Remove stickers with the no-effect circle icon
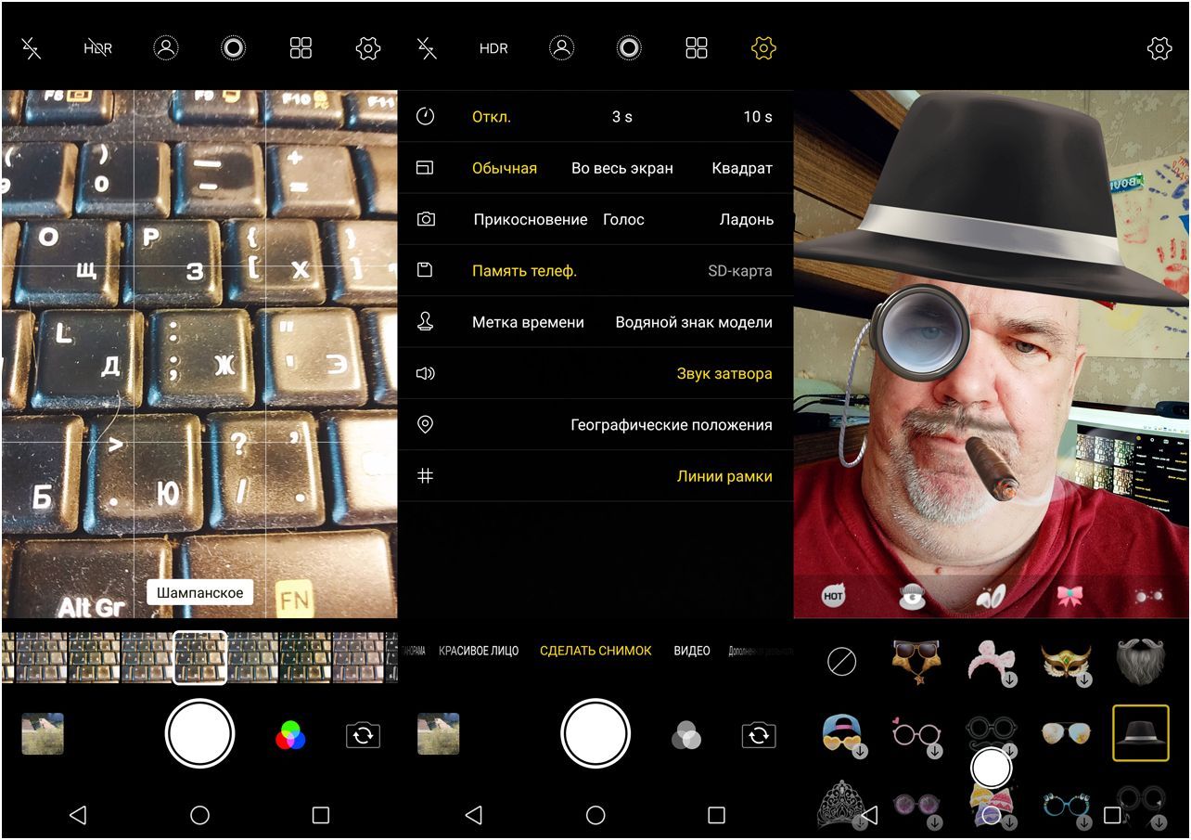This screenshot has width=1191, height=840. tap(841, 662)
